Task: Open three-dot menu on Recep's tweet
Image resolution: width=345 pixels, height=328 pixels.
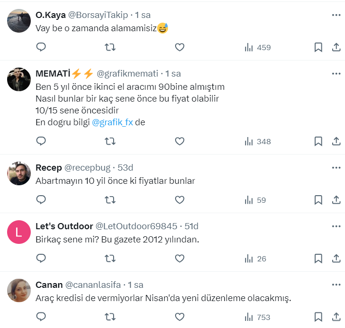Action: [336, 168]
